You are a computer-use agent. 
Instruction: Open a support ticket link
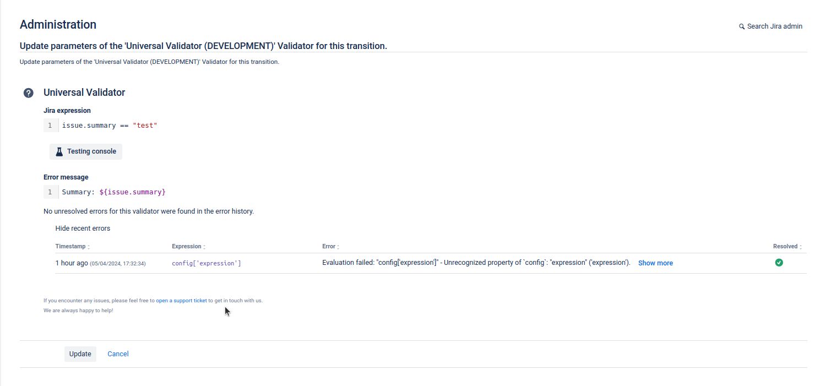pyautogui.click(x=181, y=300)
